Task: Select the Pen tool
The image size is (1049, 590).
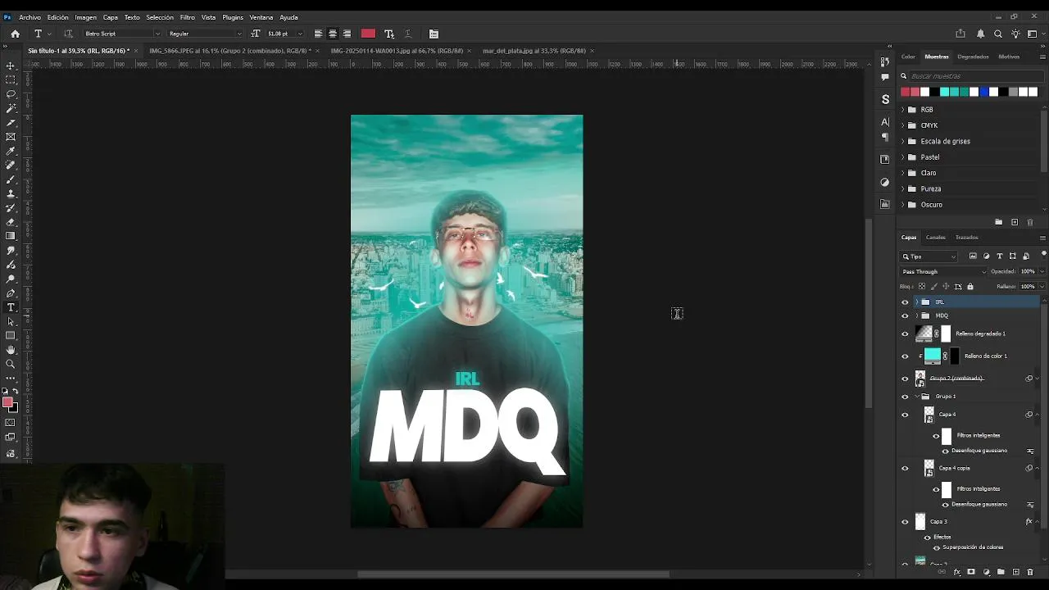Action: click(11, 293)
